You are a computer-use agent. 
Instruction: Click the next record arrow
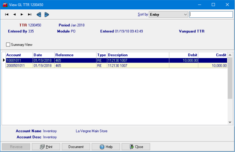pyautogui.click(x=22, y=15)
